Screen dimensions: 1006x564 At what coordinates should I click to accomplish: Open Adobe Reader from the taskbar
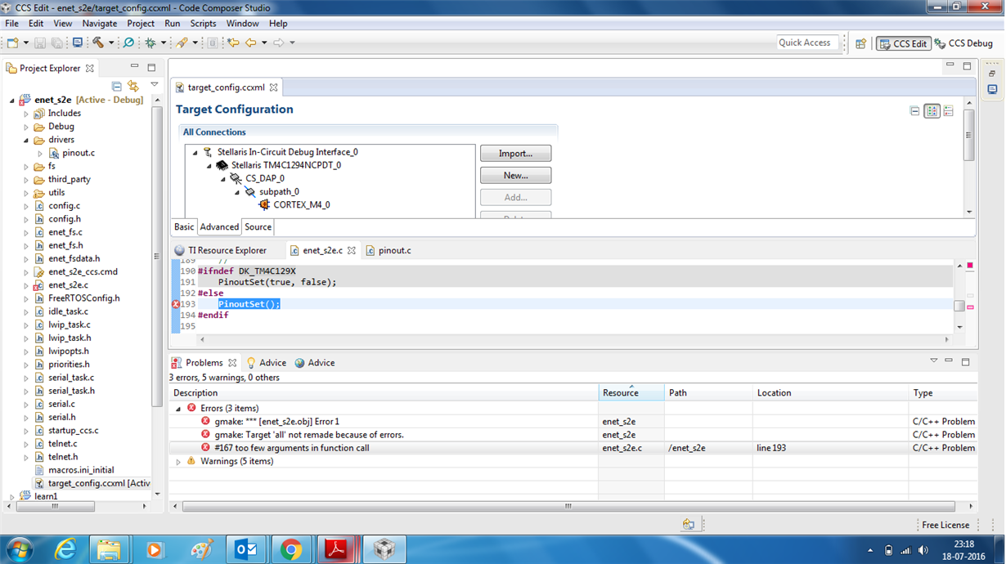coord(336,549)
